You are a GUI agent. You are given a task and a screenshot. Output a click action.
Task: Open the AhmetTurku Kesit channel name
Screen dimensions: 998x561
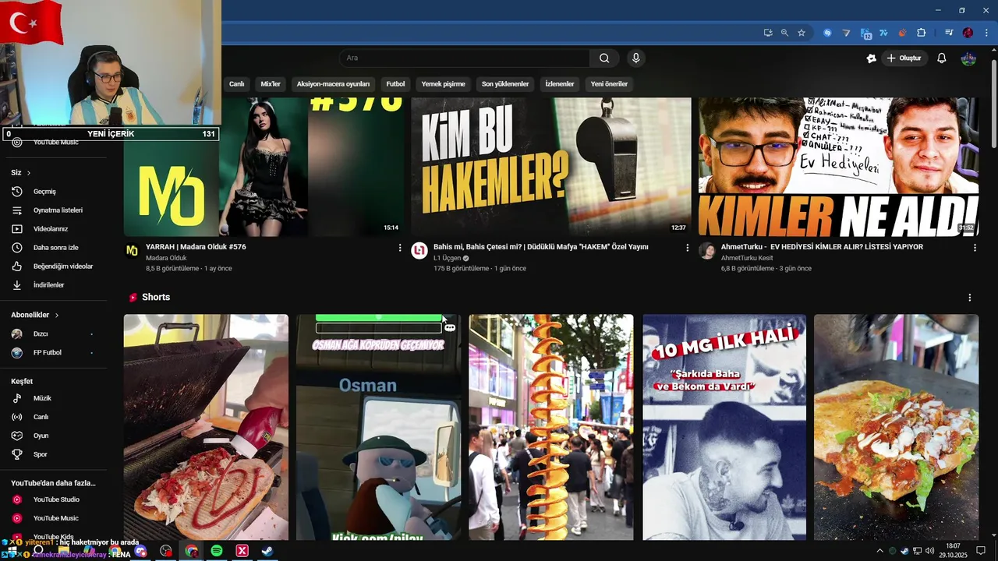(x=747, y=258)
